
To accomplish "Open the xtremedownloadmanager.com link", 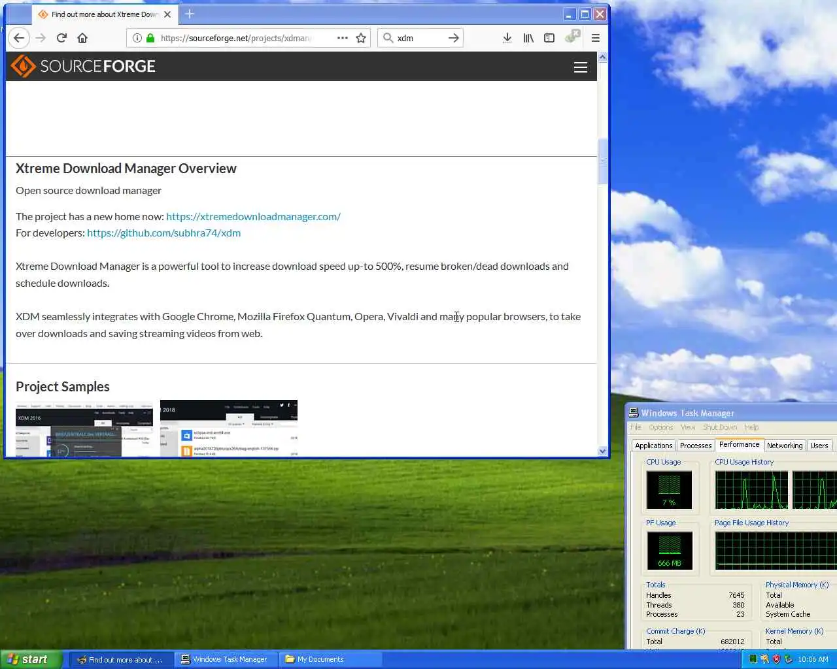I will click(x=253, y=216).
